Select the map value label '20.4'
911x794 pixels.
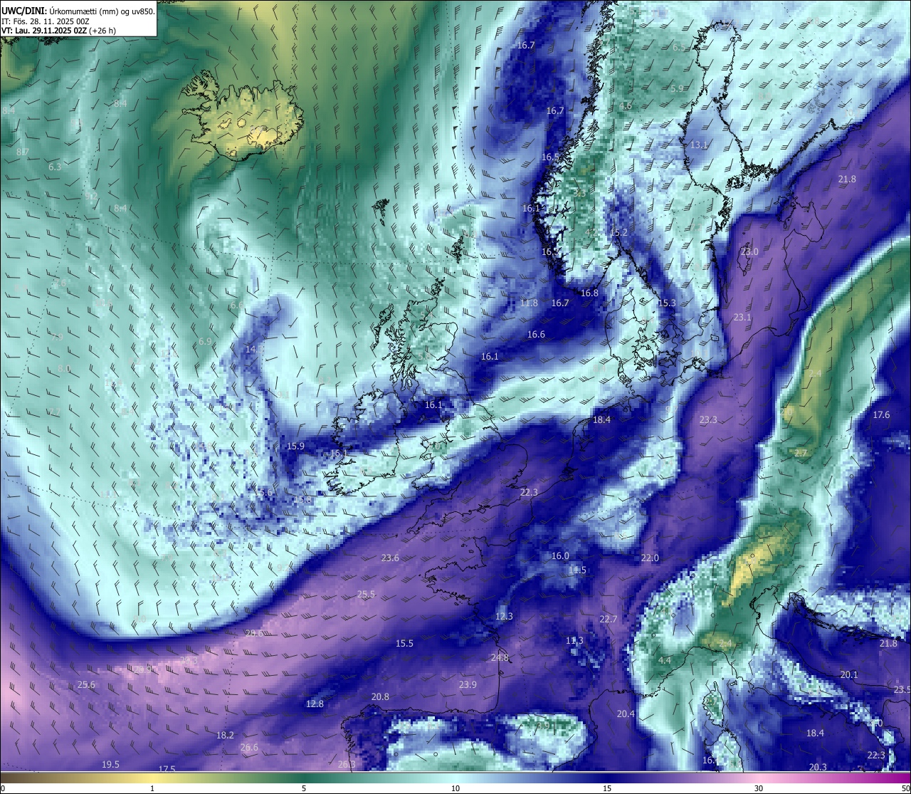pos(626,714)
